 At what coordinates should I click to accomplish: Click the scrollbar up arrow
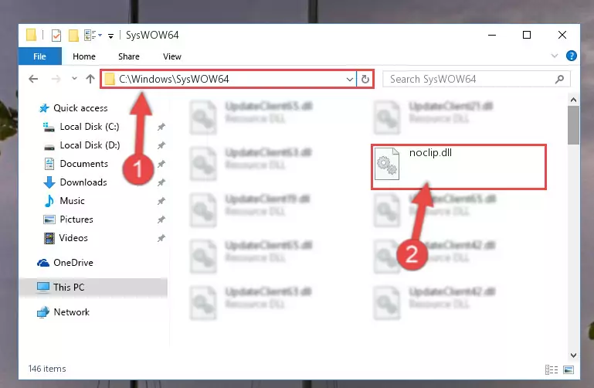[574, 100]
